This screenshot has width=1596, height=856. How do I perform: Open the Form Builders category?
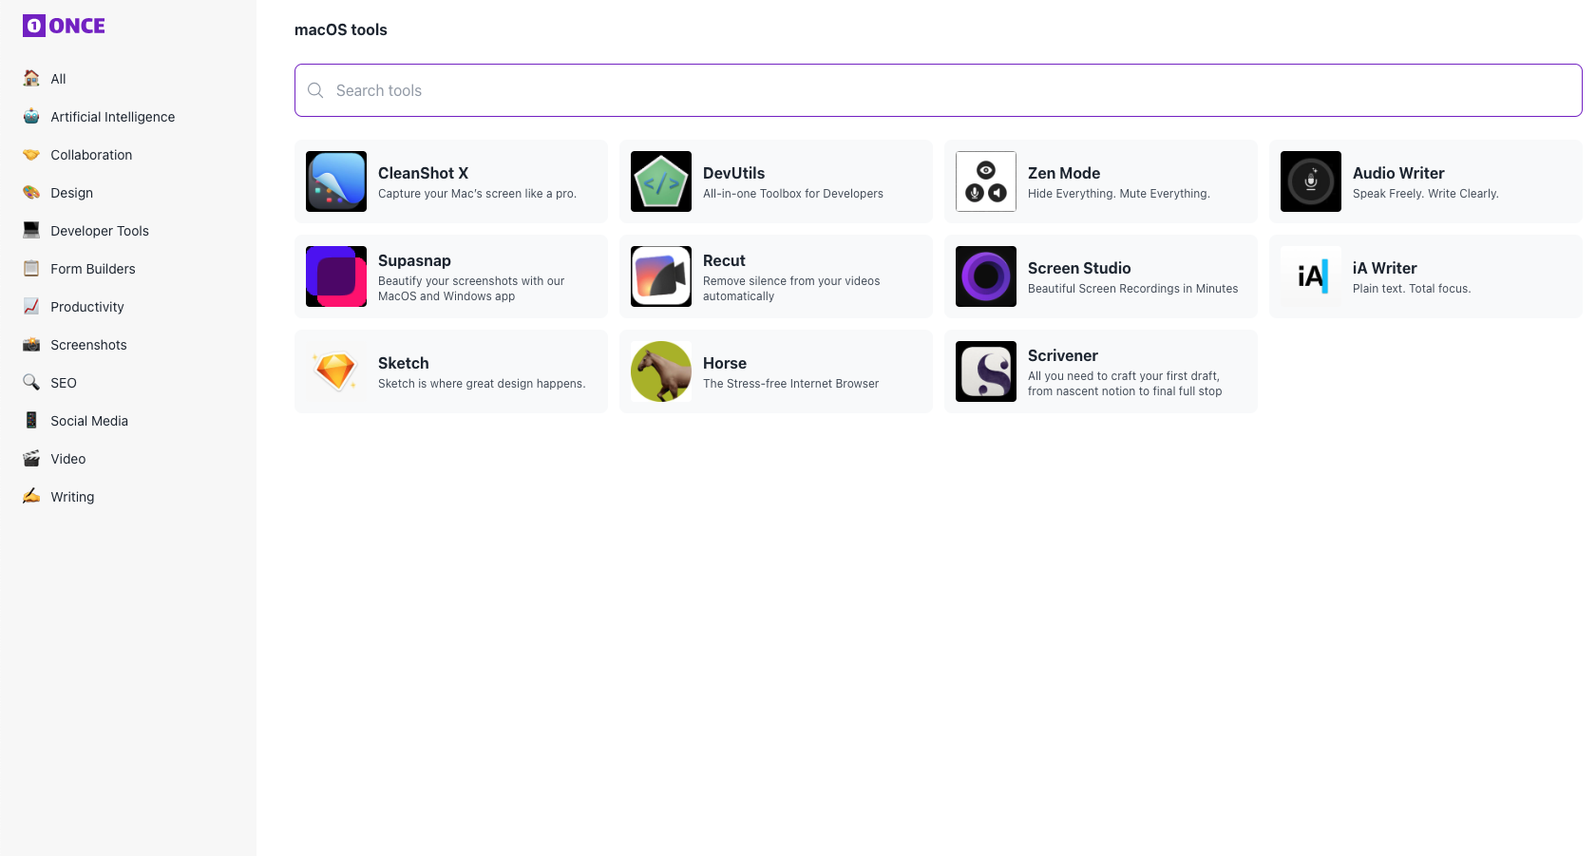pyautogui.click(x=93, y=269)
